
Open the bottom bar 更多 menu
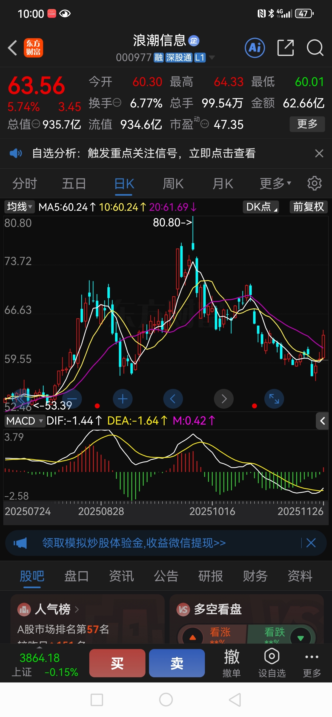click(x=312, y=664)
